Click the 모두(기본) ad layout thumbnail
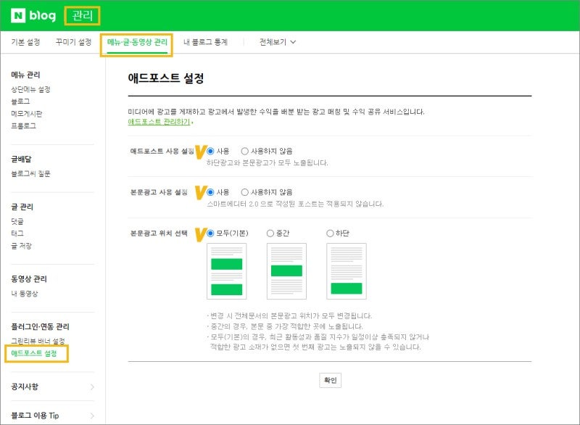The height and width of the screenshot is (425, 580). tap(226, 271)
